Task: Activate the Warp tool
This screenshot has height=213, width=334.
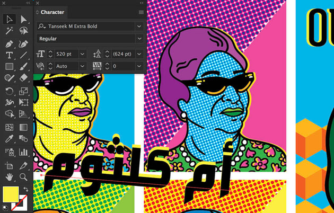Action: 9,102
